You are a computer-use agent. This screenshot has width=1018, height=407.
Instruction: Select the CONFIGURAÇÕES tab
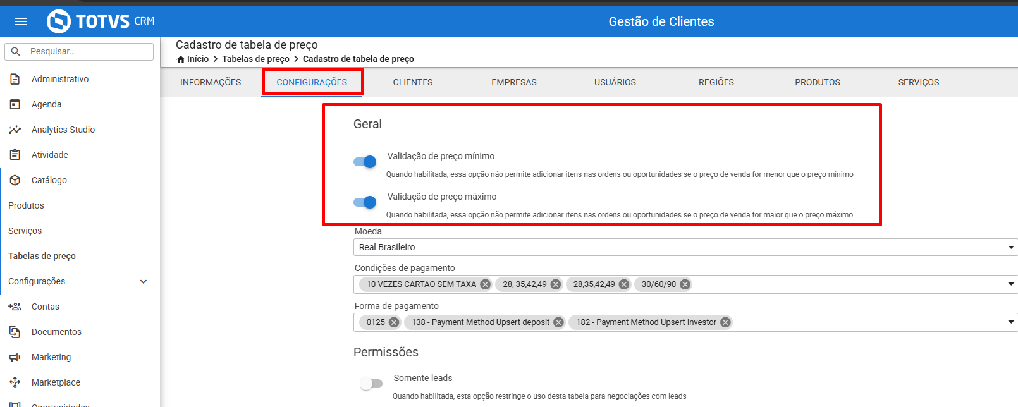tap(312, 82)
